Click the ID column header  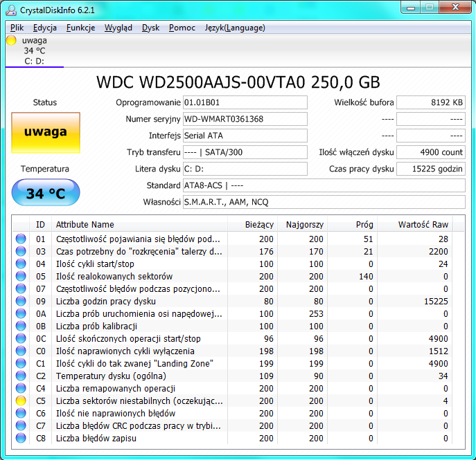(41, 225)
